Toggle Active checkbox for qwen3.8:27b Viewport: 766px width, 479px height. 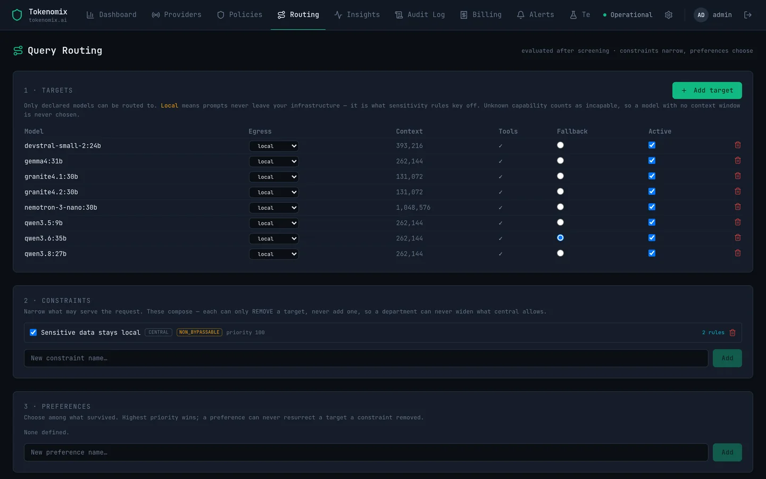[x=652, y=253]
